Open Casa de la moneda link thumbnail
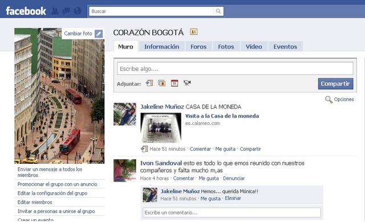365x222 pixels. click(161, 128)
